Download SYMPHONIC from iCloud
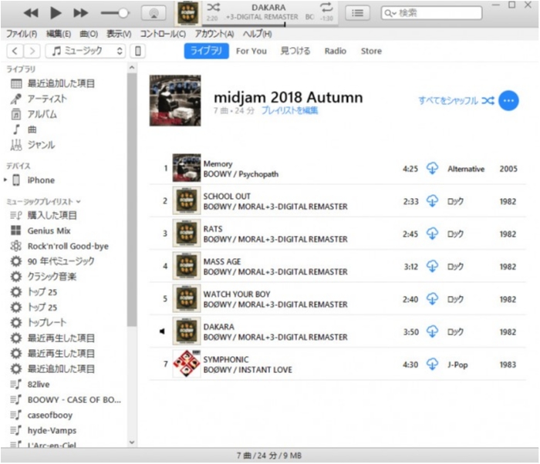 click(432, 365)
